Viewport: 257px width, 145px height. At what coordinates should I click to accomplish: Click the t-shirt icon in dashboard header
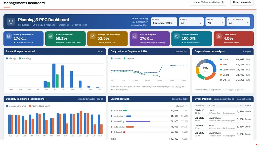(x=11, y=22)
